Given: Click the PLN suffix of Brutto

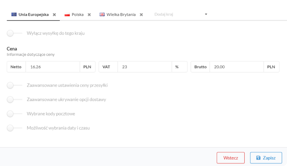Looking at the screenshot, I should pyautogui.click(x=271, y=67).
